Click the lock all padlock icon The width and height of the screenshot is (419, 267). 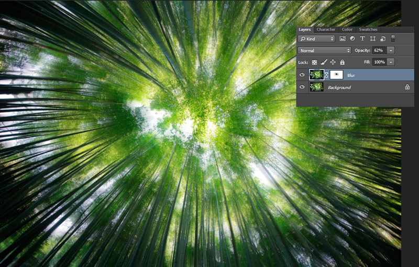pos(342,62)
